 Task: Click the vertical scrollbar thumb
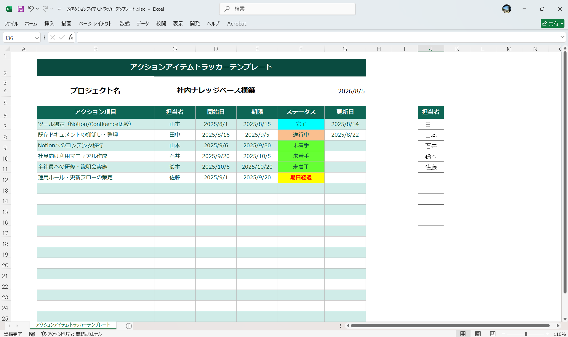click(x=565, y=172)
